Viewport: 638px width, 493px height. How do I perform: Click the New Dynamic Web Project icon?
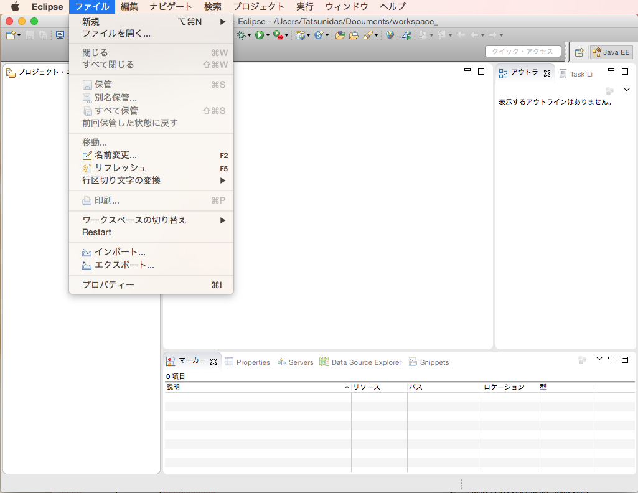tap(300, 35)
